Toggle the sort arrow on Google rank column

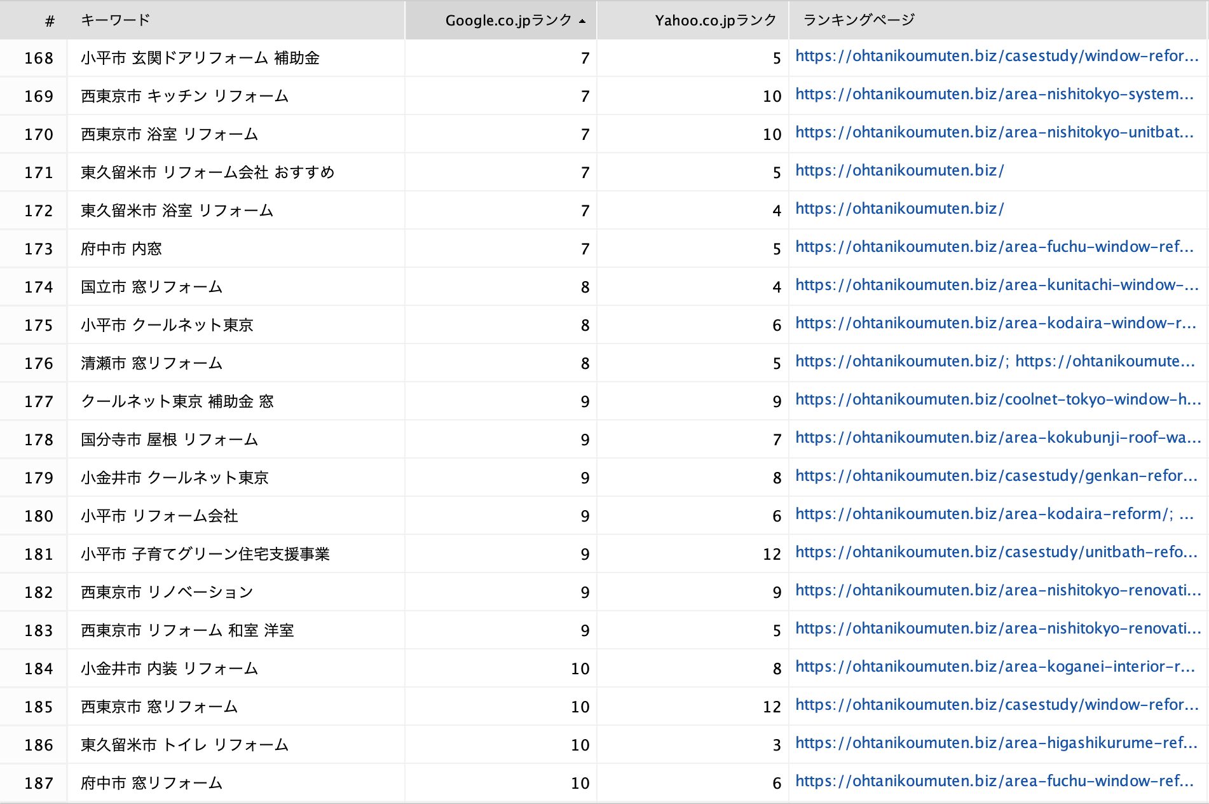pos(582,21)
